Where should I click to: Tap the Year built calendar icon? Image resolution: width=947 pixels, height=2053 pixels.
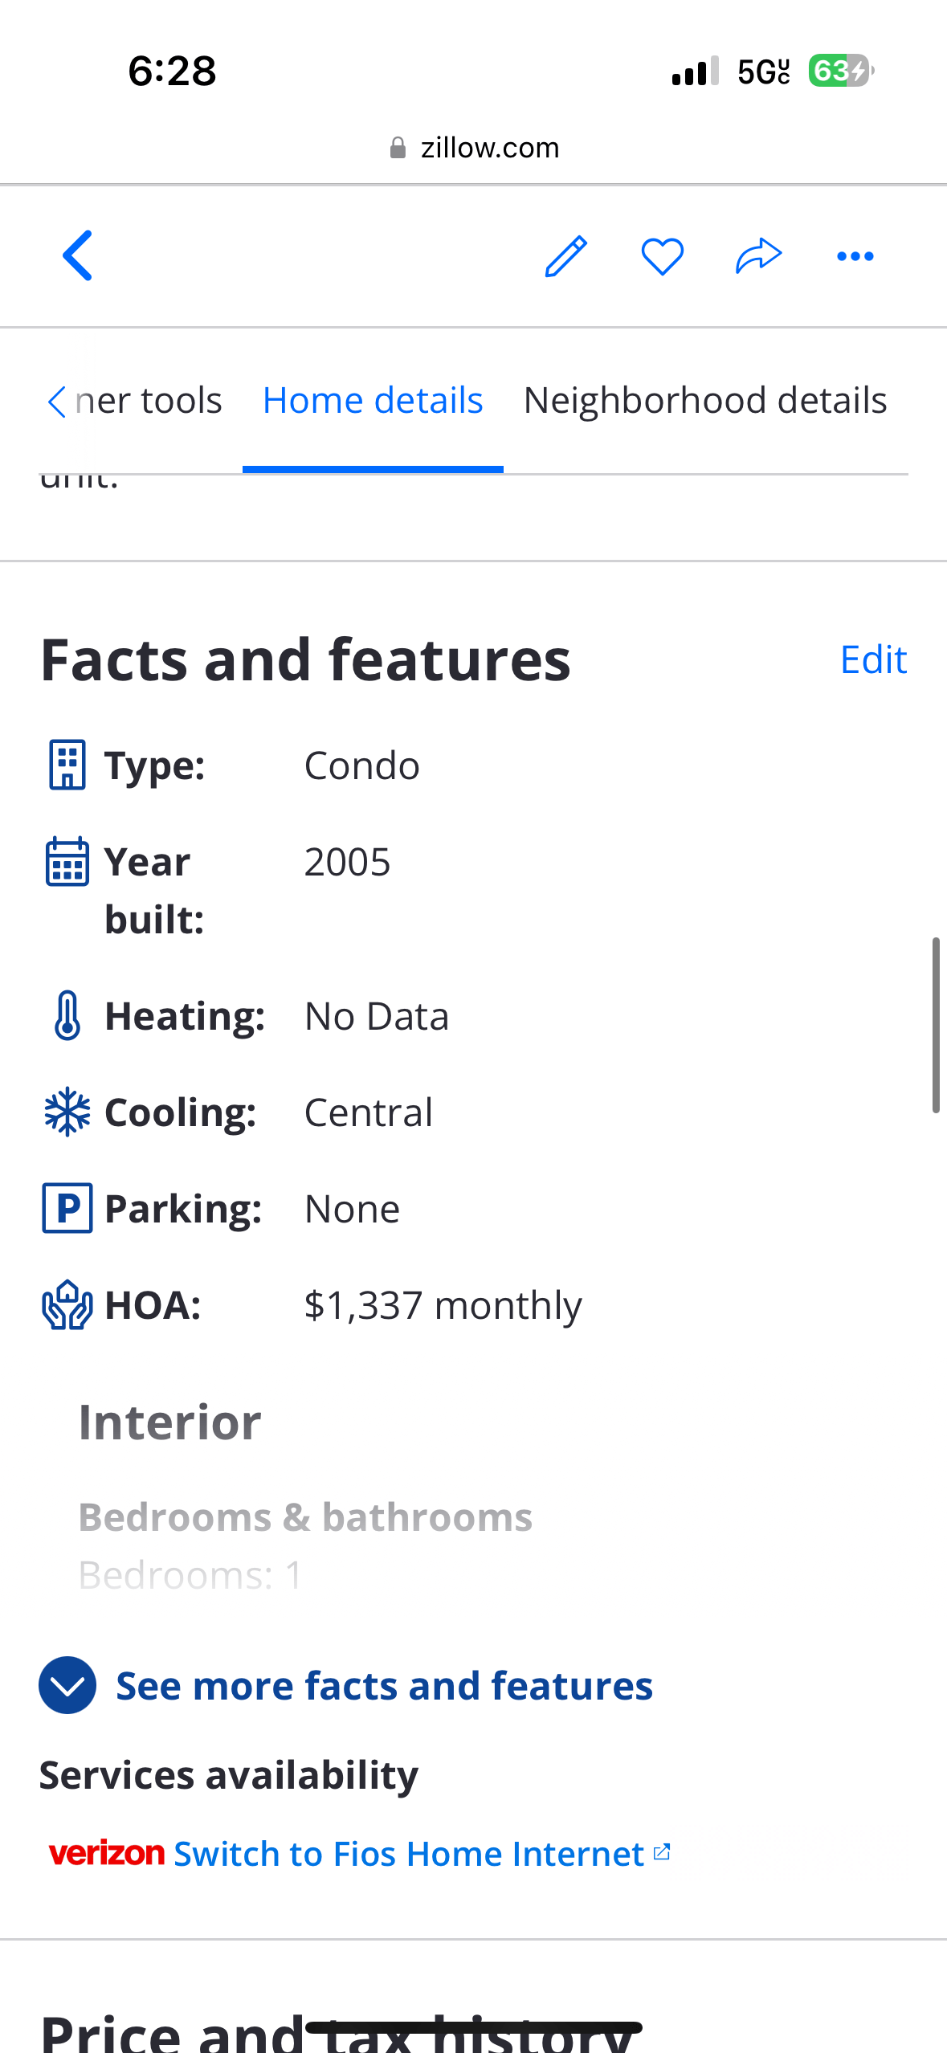click(x=67, y=862)
